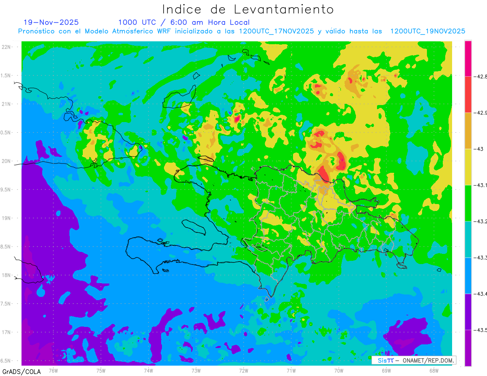Click the title "Indice de Levantamiento"
Screen dimensions: 487x376
(x=248, y=9)
